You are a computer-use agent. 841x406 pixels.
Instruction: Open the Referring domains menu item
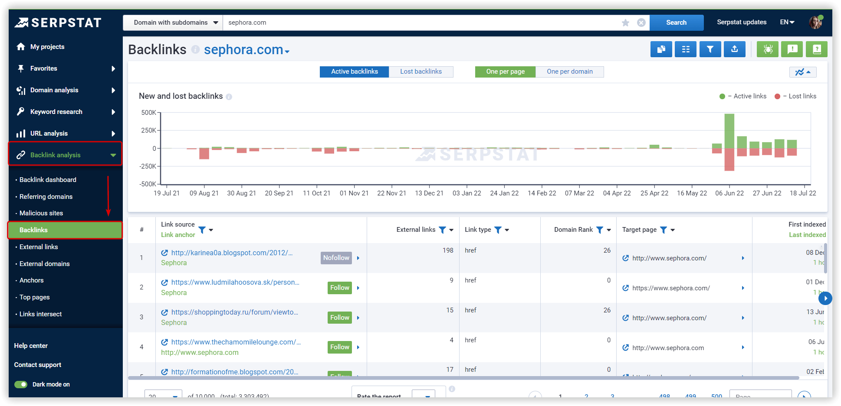[x=46, y=196]
